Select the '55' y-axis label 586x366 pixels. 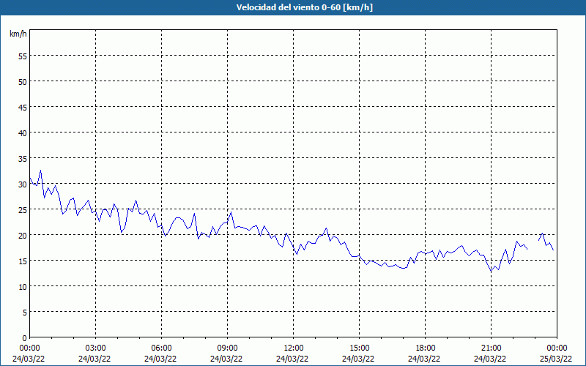coord(23,56)
